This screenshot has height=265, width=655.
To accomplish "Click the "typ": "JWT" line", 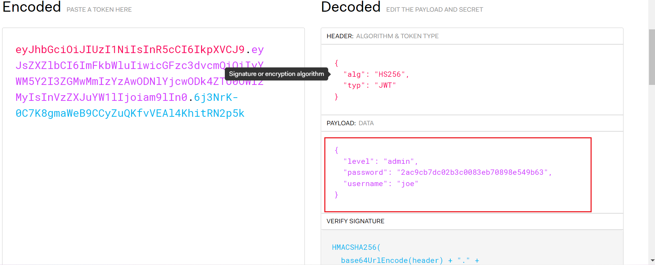I will 370,85.
